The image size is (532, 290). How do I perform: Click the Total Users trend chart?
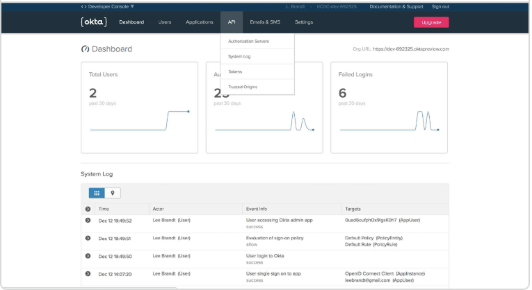click(x=140, y=121)
